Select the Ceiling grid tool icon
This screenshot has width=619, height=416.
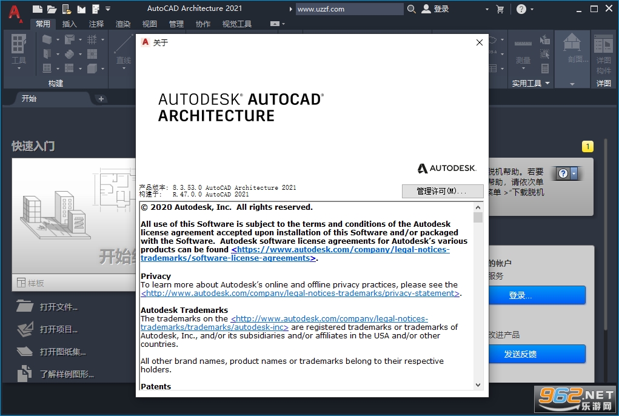pyautogui.click(x=92, y=54)
